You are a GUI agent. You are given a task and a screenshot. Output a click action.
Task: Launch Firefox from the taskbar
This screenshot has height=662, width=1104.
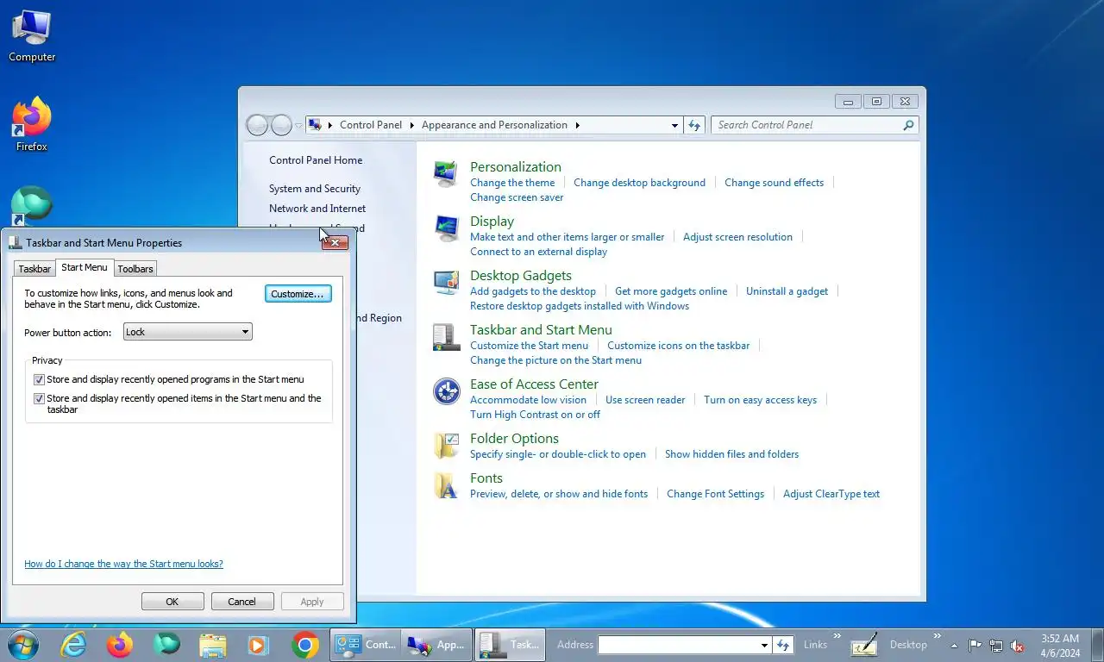pyautogui.click(x=120, y=645)
